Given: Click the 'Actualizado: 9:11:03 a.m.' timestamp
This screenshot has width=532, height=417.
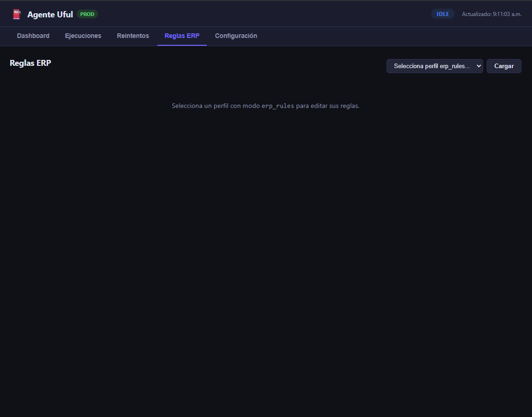Looking at the screenshot, I should pos(492,14).
